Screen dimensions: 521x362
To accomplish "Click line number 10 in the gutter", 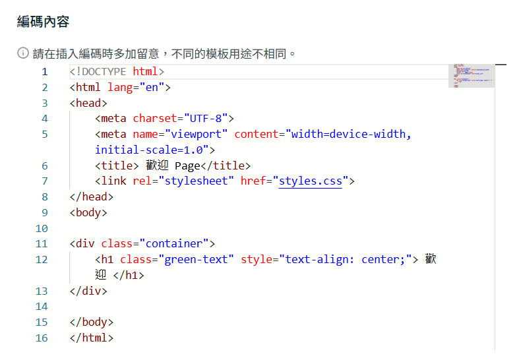I will click(x=42, y=228).
